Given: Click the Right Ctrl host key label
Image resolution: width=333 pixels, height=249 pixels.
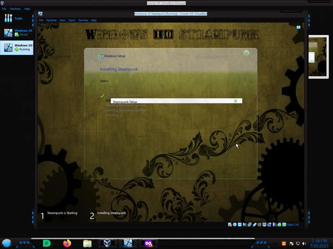Looking at the screenshot, I should click(293, 225).
